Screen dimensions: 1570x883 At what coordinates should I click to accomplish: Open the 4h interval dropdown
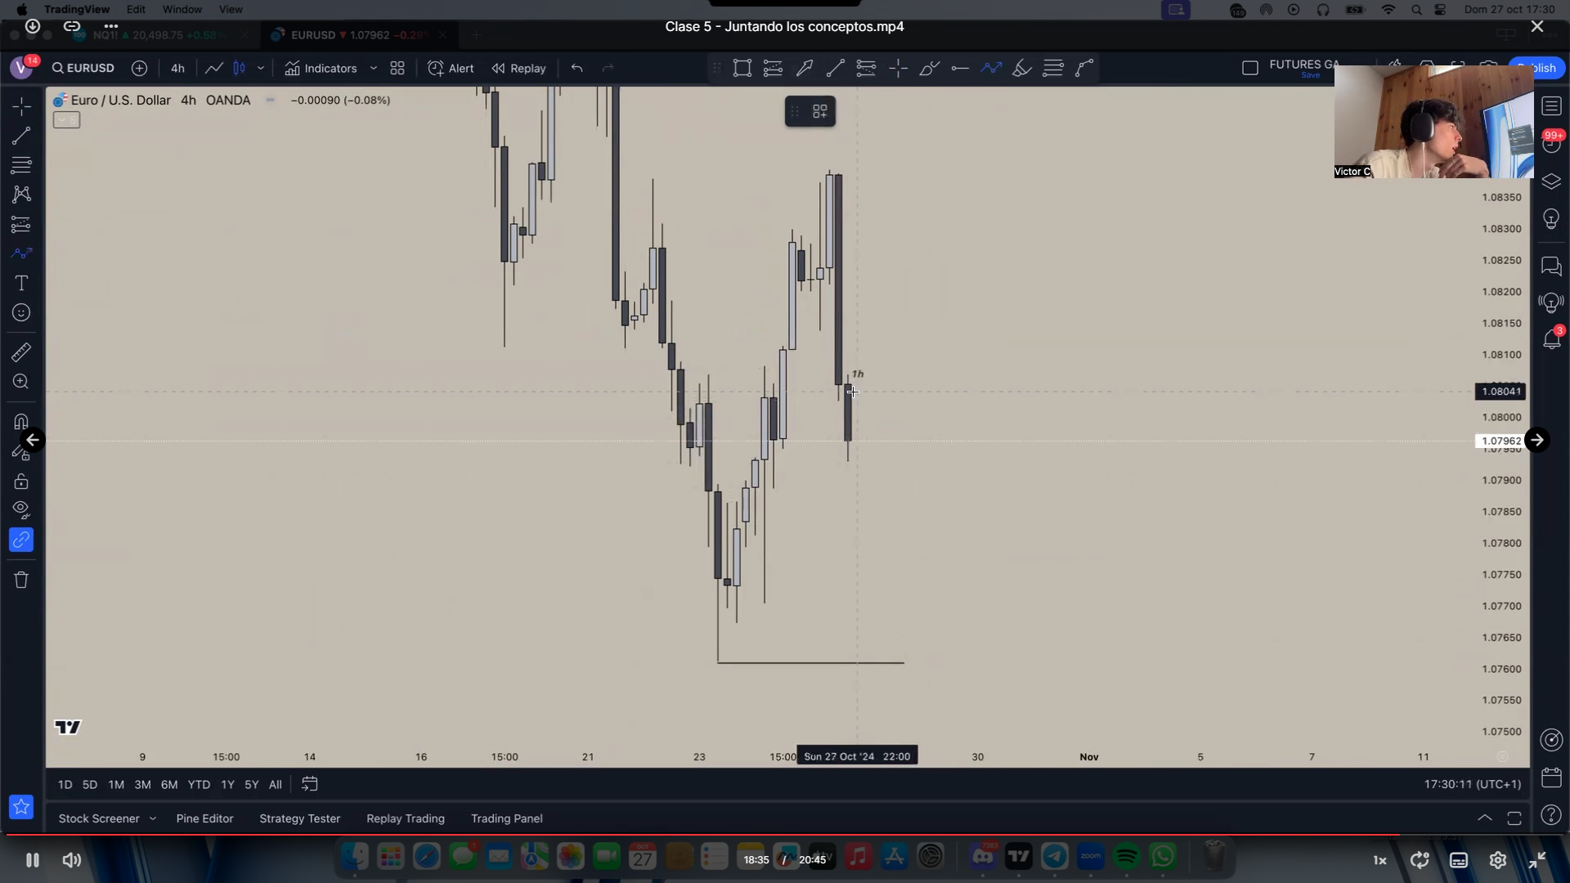[x=177, y=68]
